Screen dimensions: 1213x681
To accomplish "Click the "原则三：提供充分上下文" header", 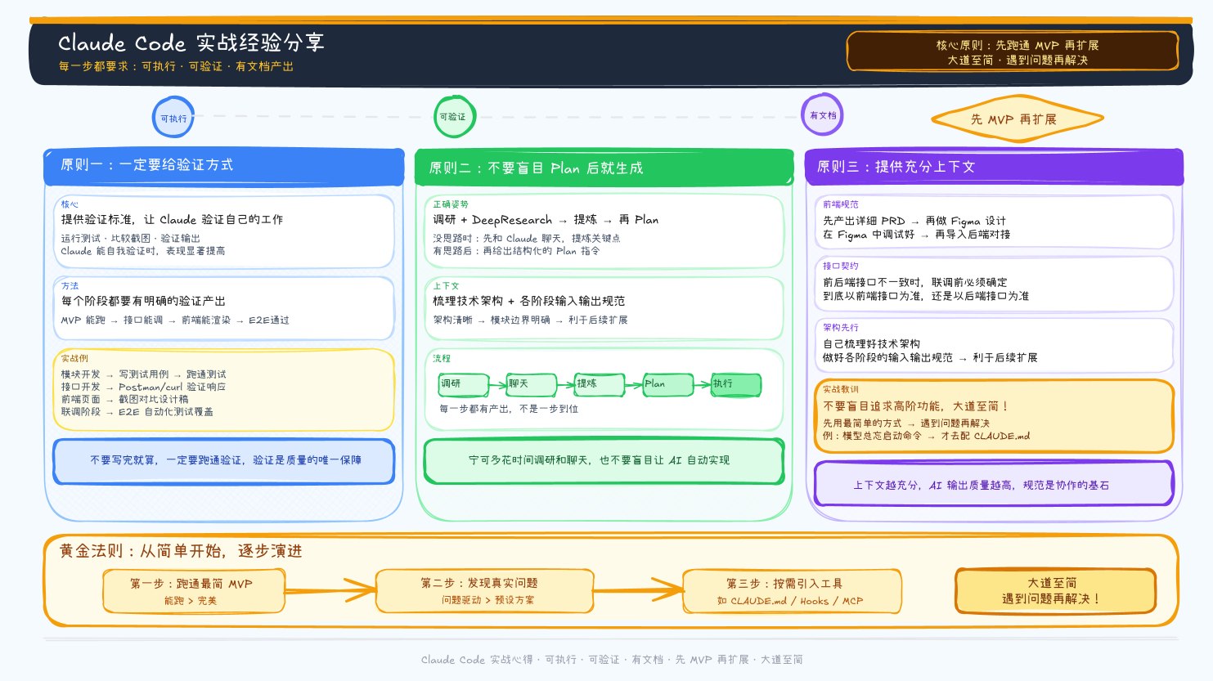I will click(x=994, y=167).
